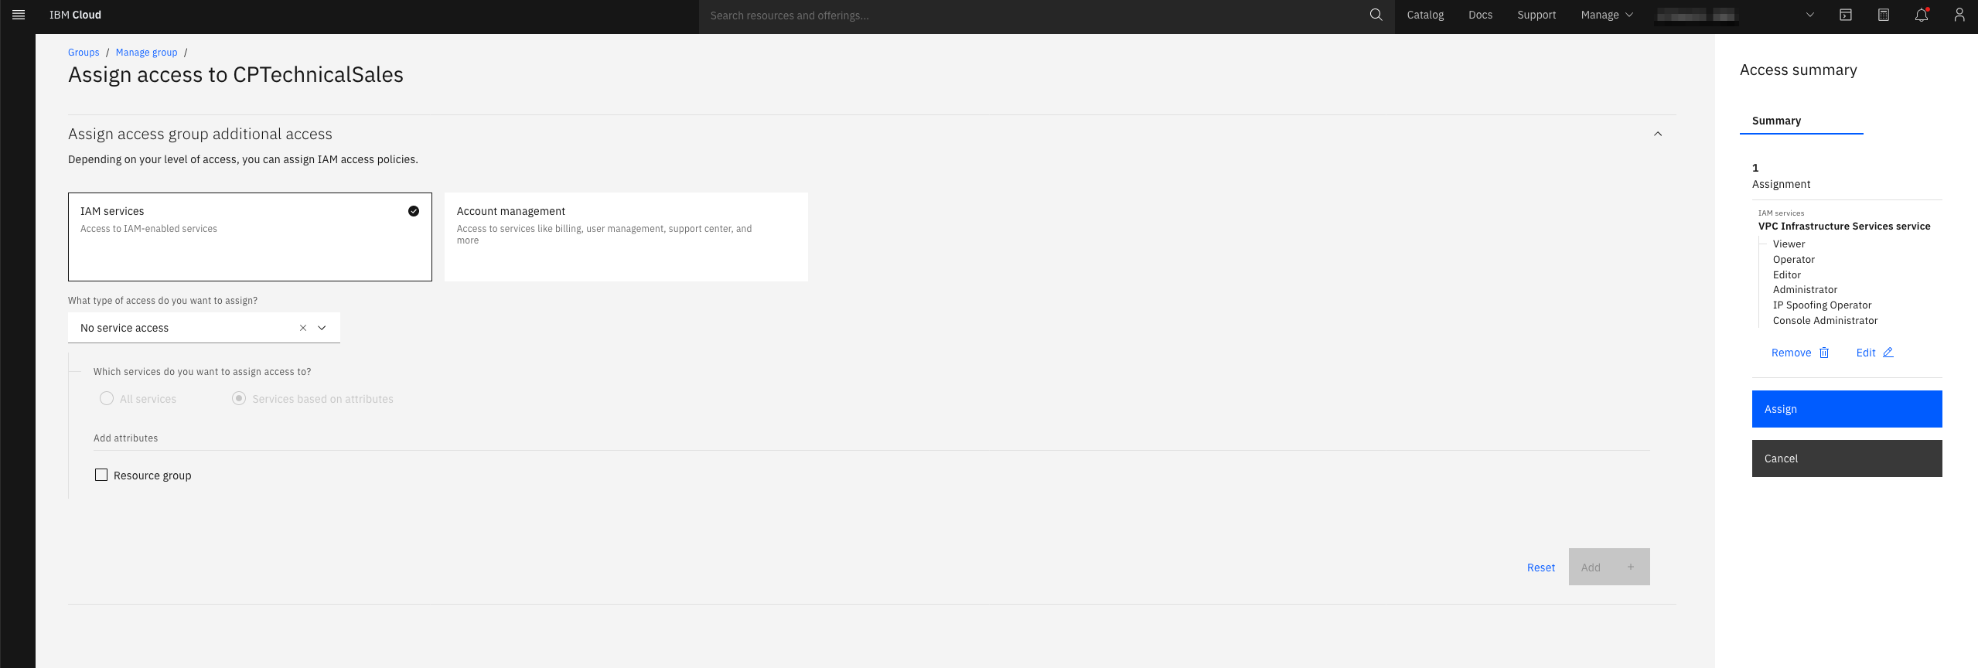The height and width of the screenshot is (668, 1978).
Task: Click the IP Spoofing Operator role
Action: [x=1822, y=305]
